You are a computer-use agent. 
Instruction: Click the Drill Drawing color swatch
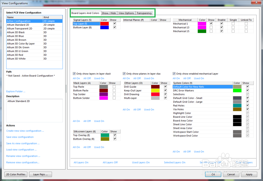155,94
